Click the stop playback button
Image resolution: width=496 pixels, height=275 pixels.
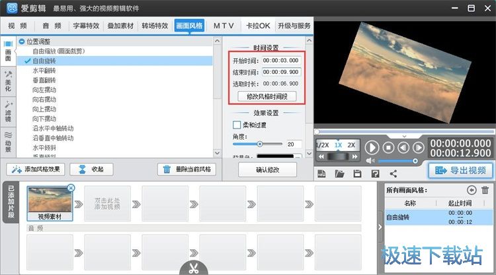tap(388, 147)
